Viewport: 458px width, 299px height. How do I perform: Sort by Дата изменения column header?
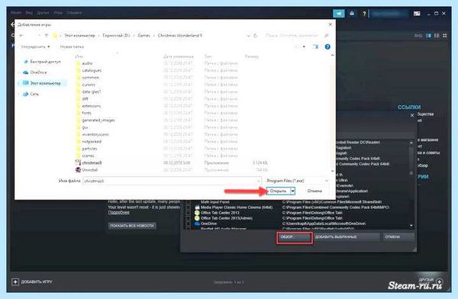178,56
